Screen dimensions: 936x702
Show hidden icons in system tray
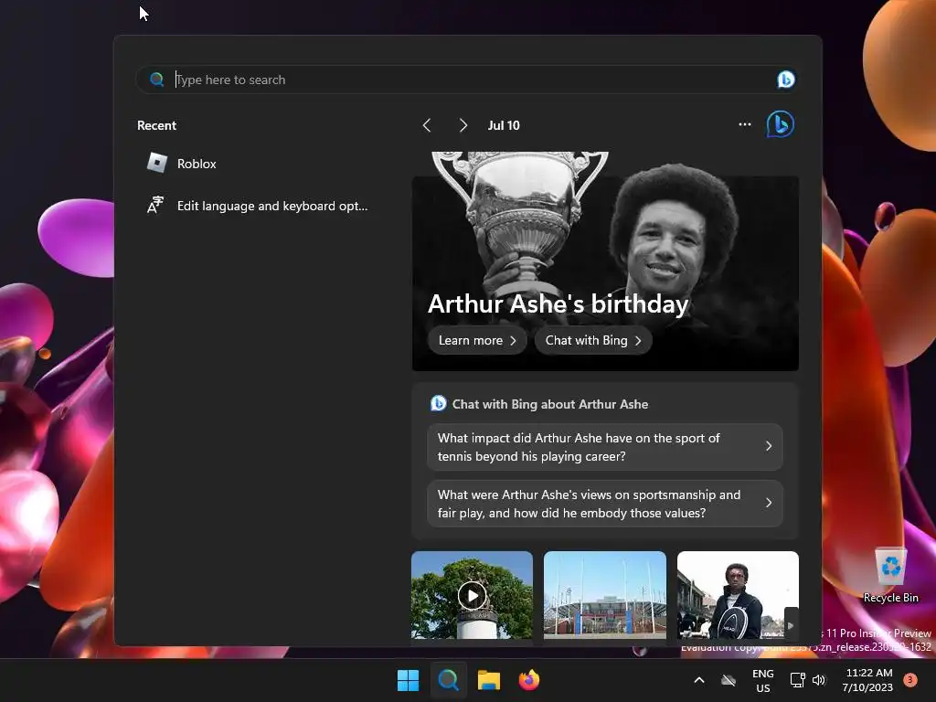pos(699,680)
